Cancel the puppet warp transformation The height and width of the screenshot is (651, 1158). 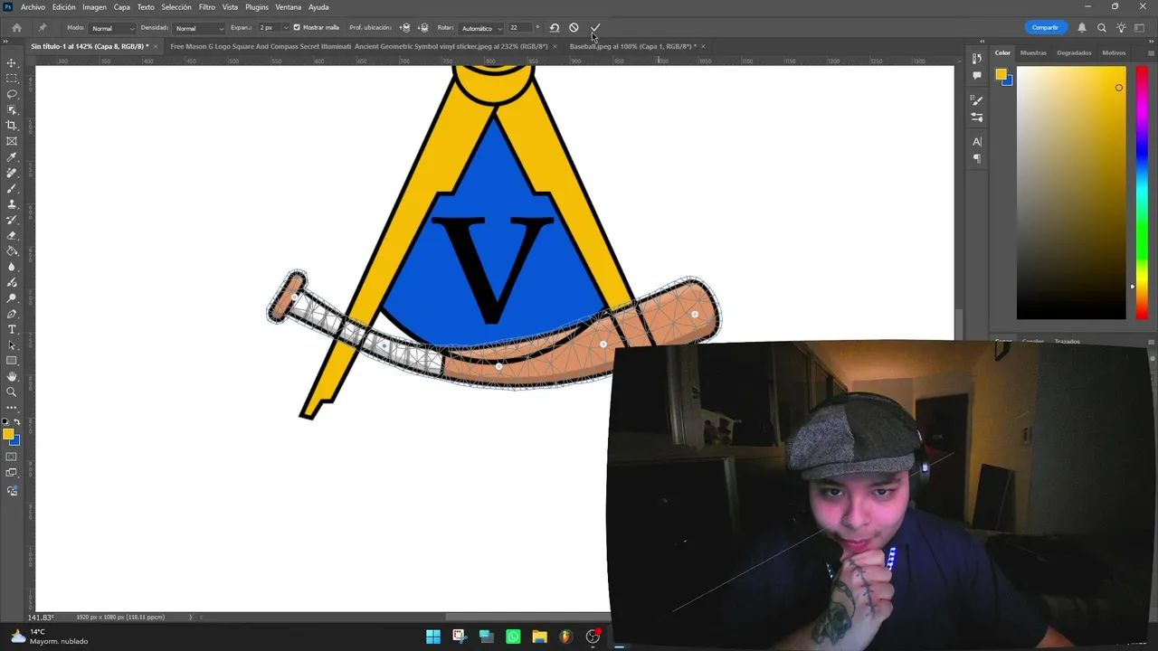(x=574, y=28)
